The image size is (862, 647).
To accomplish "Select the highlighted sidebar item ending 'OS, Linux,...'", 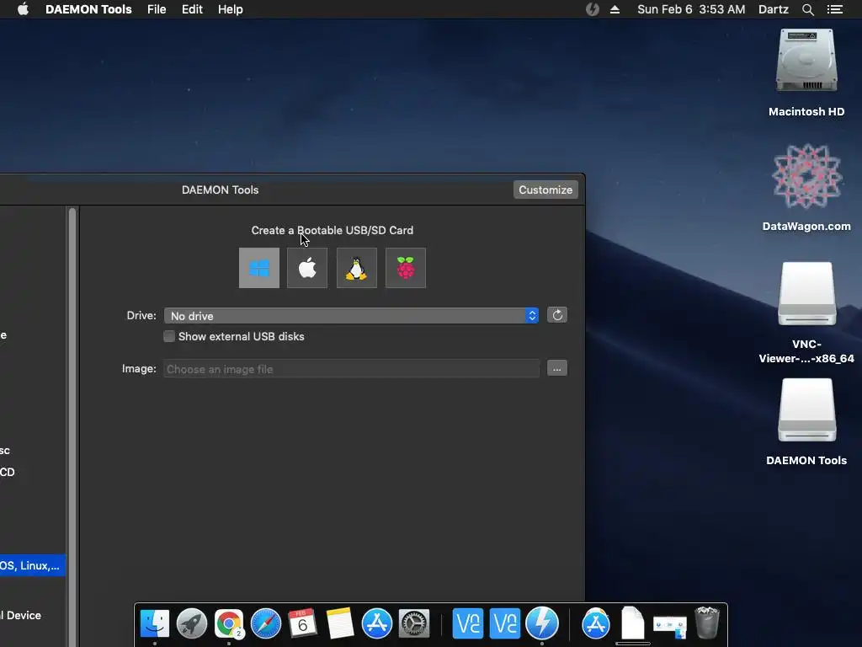I will coord(33,565).
